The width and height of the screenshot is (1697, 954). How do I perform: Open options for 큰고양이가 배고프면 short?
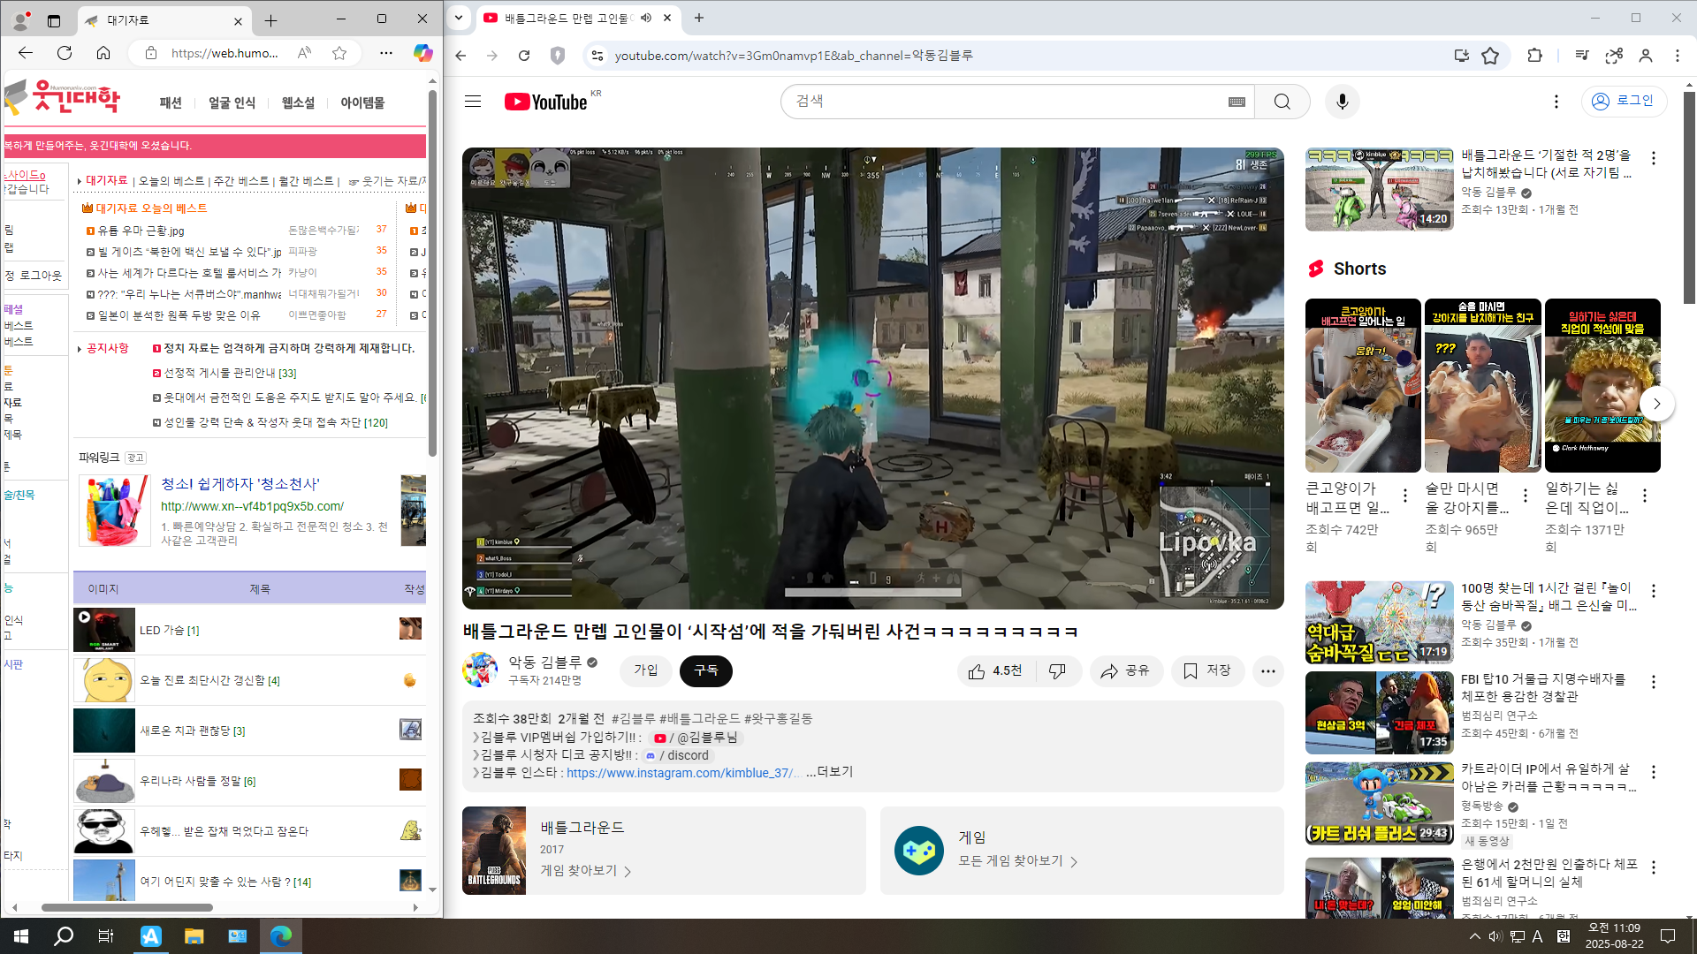click(1404, 496)
